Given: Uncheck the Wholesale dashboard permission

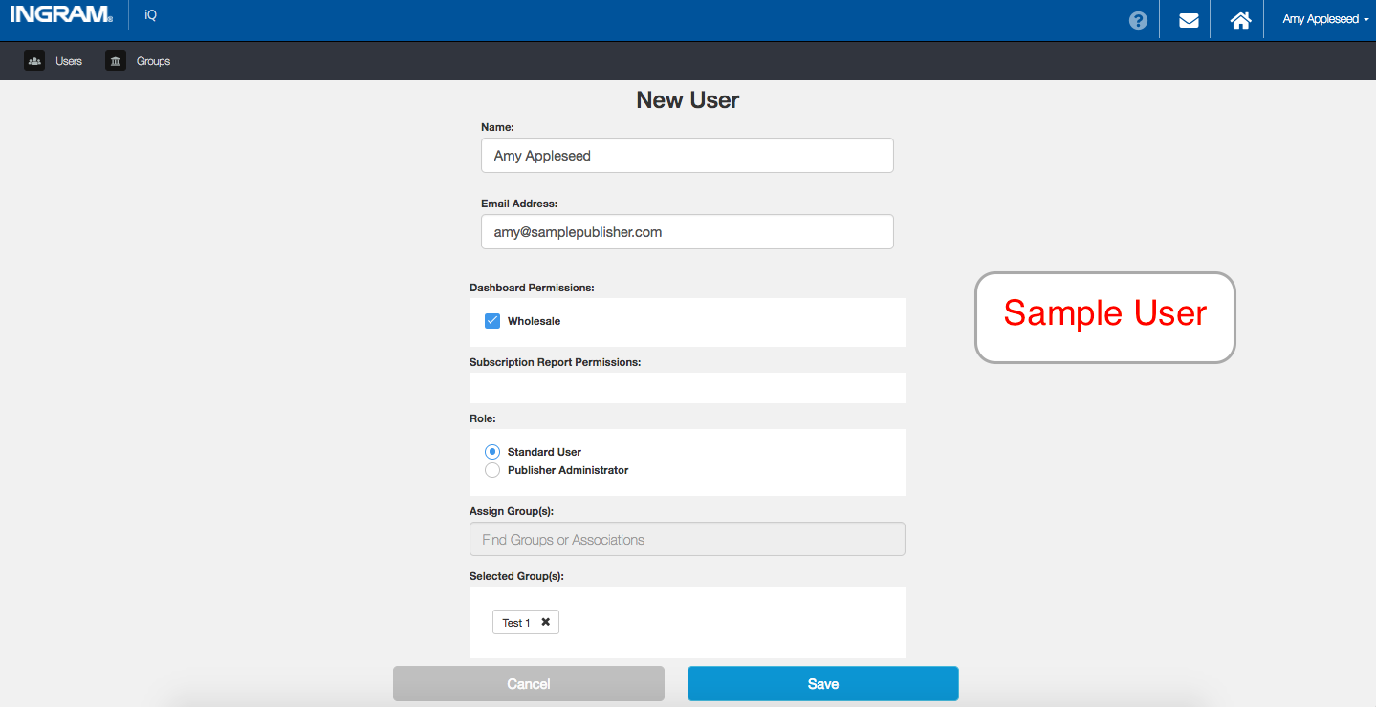Looking at the screenshot, I should (492, 321).
